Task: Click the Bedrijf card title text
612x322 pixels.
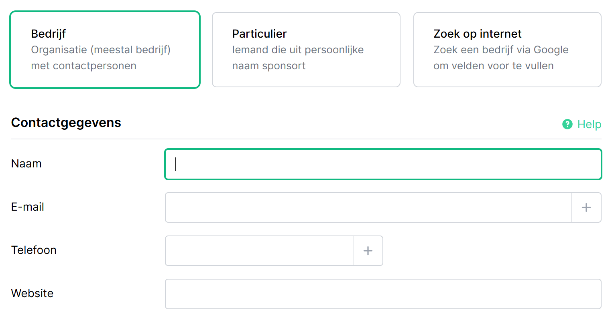Action: click(x=48, y=34)
